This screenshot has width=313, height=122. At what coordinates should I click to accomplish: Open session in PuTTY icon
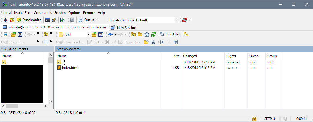pos(54,20)
